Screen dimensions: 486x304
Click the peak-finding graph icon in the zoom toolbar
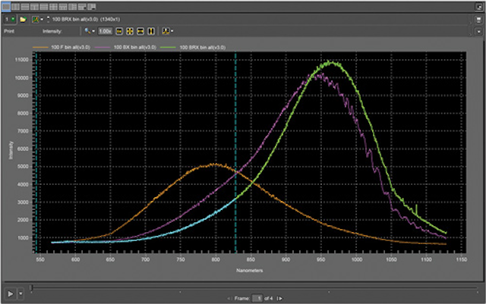[x=166, y=31]
